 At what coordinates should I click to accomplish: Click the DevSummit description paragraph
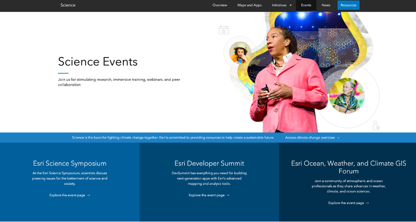(209, 178)
